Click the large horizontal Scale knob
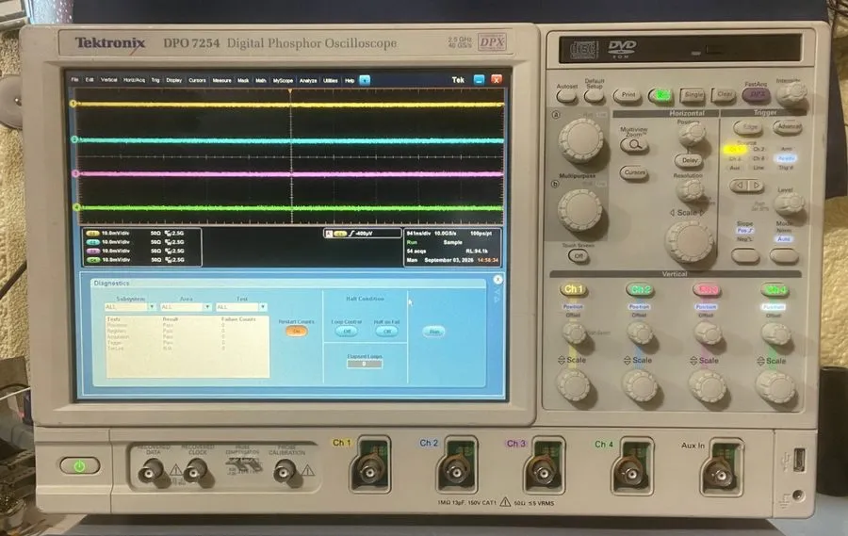Image resolution: width=848 pixels, height=536 pixels. click(x=689, y=241)
